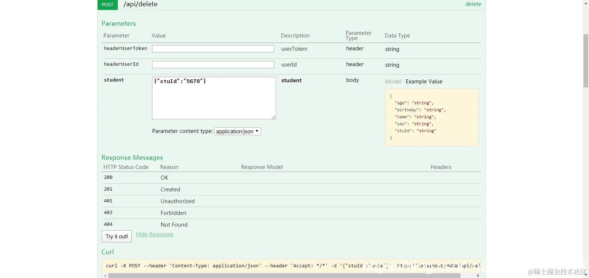This screenshot has height=278, width=589.
Task: Click the Data Type column header
Action: pos(397,36)
